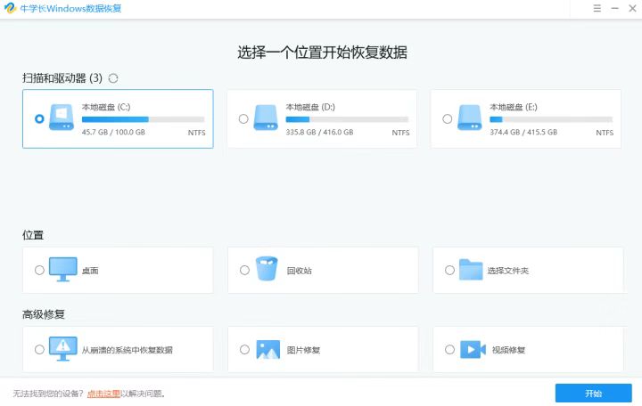
Task: Click the local disk C: drive icon
Action: point(62,118)
